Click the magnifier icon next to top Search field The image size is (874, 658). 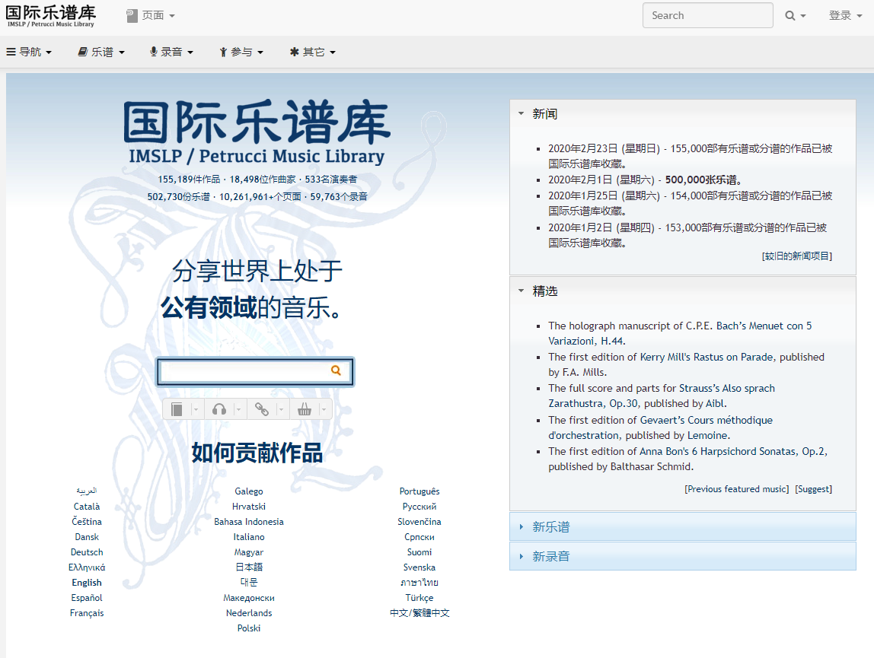tap(789, 16)
